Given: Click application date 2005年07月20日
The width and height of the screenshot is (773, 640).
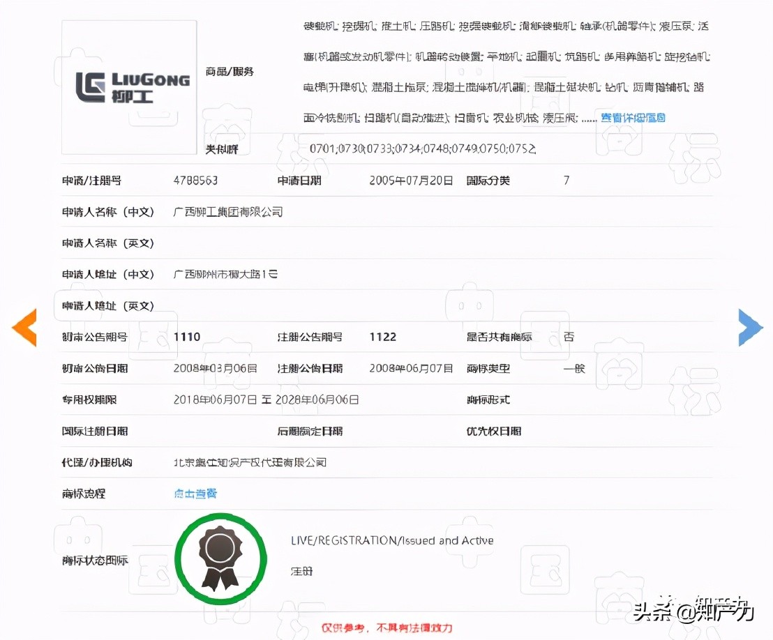Looking at the screenshot, I should (x=412, y=180).
